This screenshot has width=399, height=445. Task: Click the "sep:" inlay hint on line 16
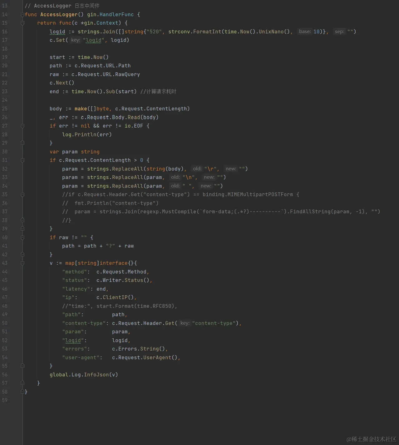coord(339,31)
